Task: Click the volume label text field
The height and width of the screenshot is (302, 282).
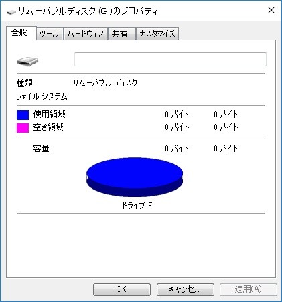Action: click(x=170, y=59)
